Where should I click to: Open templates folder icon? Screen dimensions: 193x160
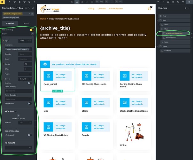[x=173, y=2]
